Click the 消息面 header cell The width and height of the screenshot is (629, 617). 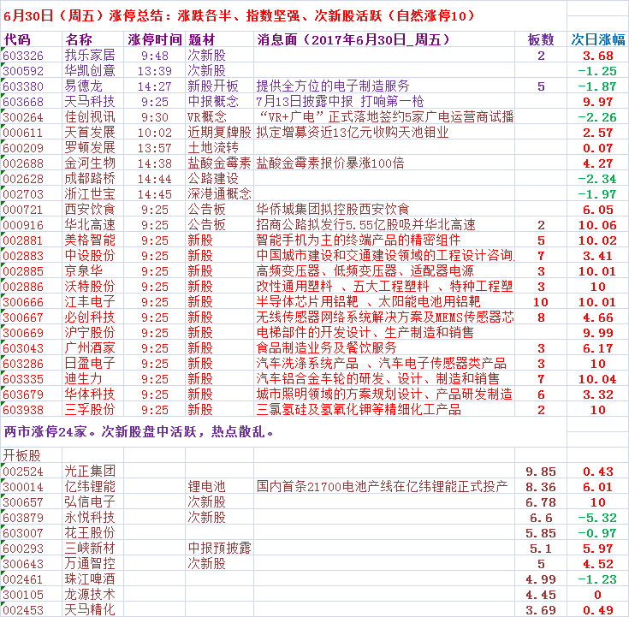point(384,39)
